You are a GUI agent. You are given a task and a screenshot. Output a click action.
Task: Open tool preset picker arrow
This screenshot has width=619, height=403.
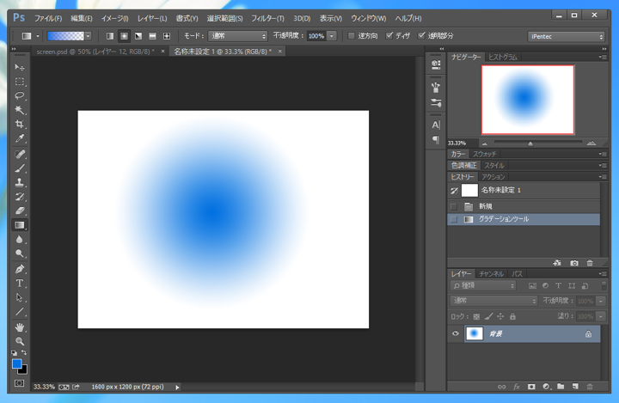(38, 36)
